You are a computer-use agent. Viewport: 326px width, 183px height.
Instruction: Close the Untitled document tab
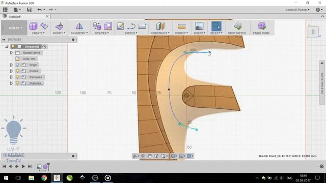pos(47,16)
